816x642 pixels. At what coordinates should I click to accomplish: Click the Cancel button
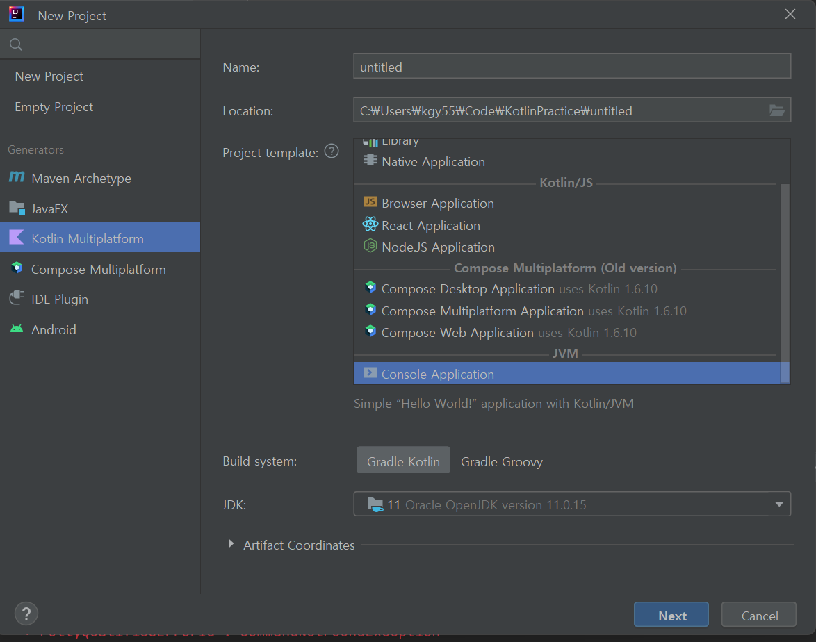coord(759,615)
